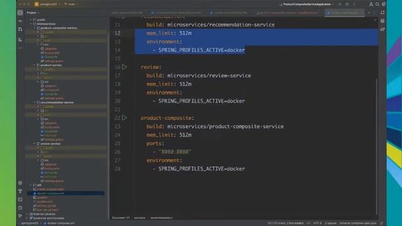Select Scratches and Consoles in the tree
This screenshot has width=402, height=226.
[x=48, y=218]
